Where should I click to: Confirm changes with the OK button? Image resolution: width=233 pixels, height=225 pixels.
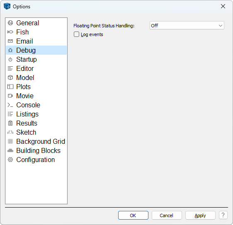click(133, 215)
